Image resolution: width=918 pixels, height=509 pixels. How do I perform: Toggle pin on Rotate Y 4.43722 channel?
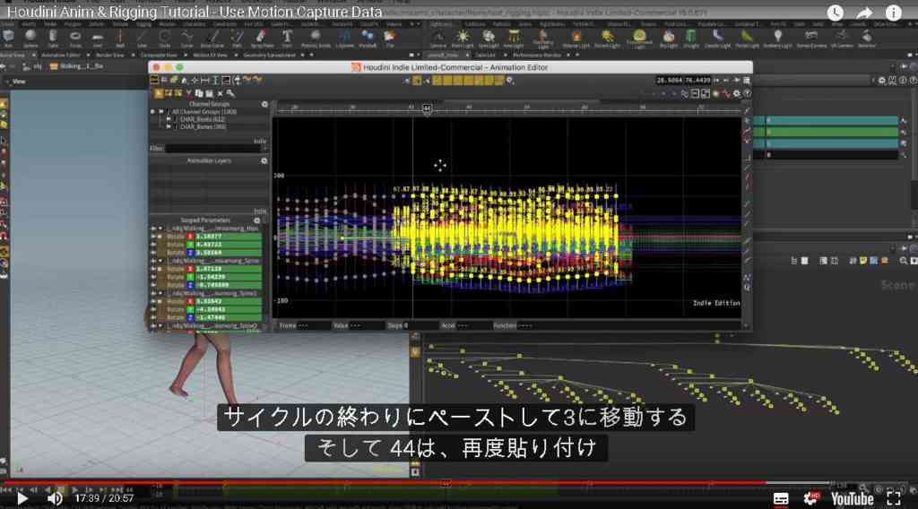click(154, 245)
